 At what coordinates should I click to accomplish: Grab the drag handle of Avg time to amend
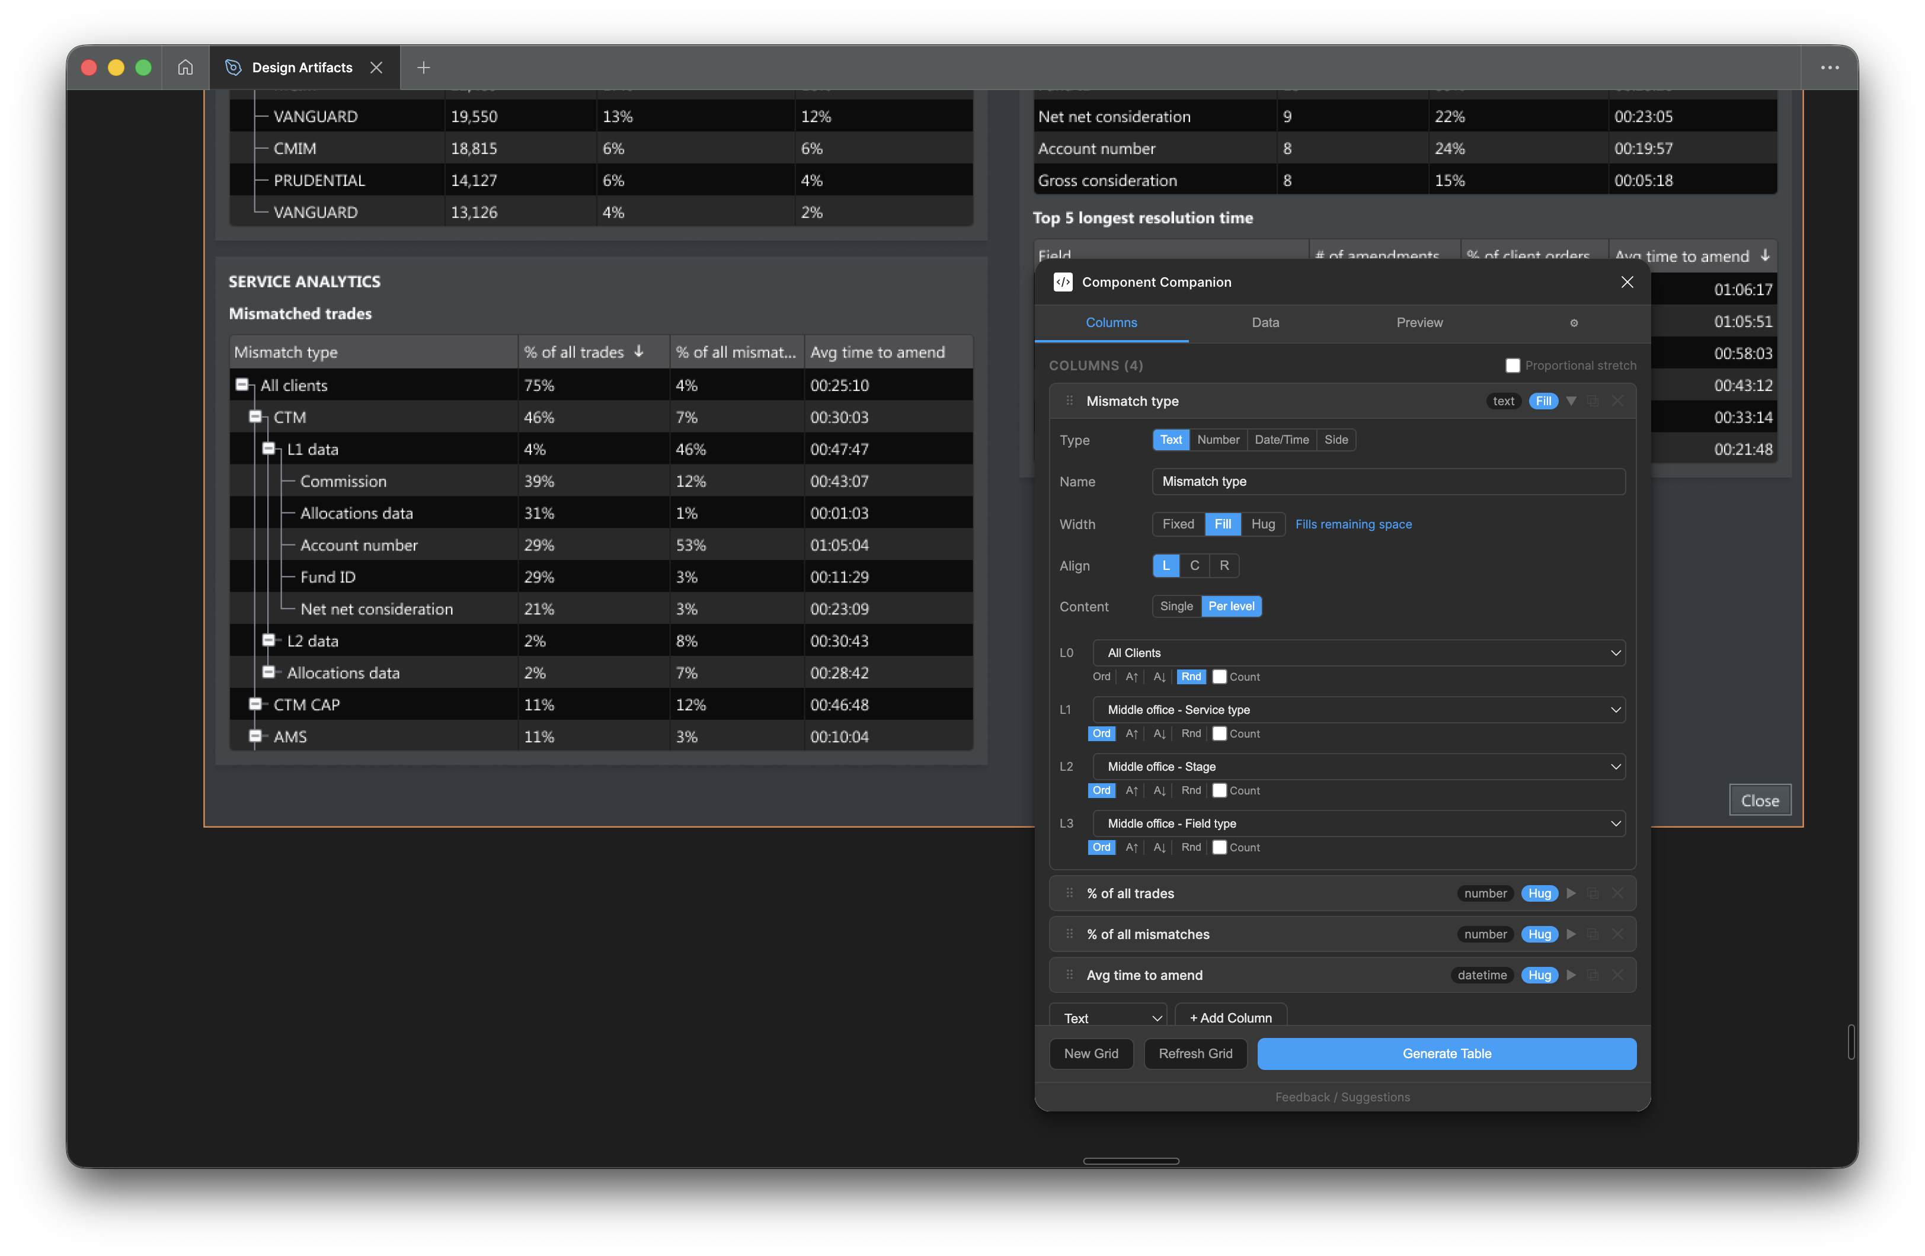pyautogui.click(x=1069, y=975)
